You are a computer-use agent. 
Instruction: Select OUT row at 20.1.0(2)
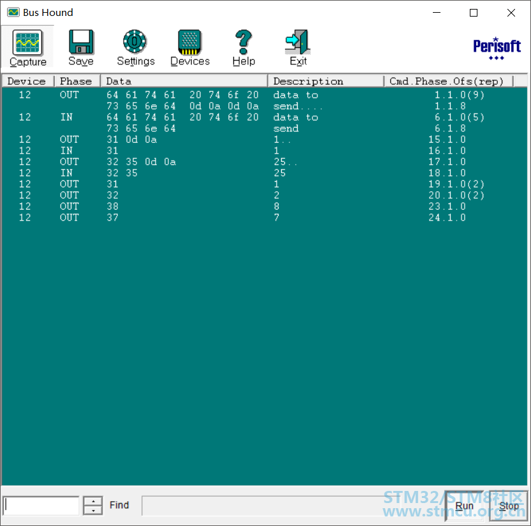tap(265, 196)
